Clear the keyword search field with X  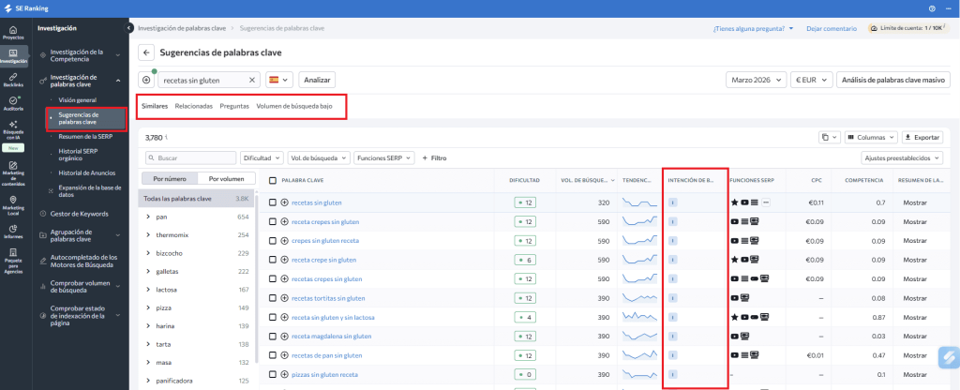click(252, 81)
